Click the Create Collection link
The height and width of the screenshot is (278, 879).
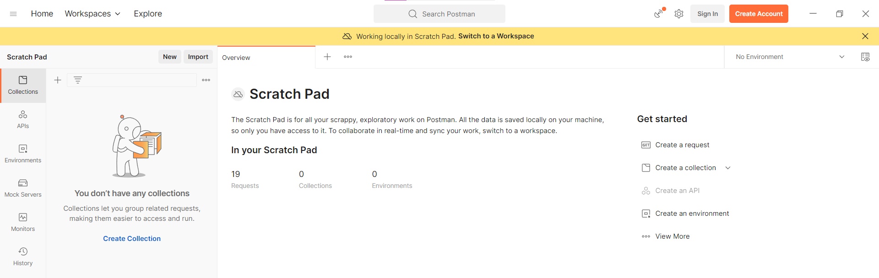132,239
